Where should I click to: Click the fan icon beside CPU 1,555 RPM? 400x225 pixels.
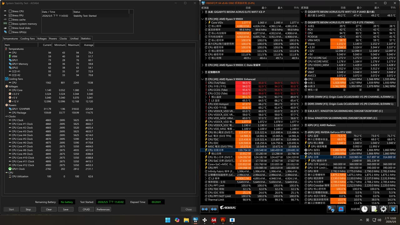pos(306,79)
